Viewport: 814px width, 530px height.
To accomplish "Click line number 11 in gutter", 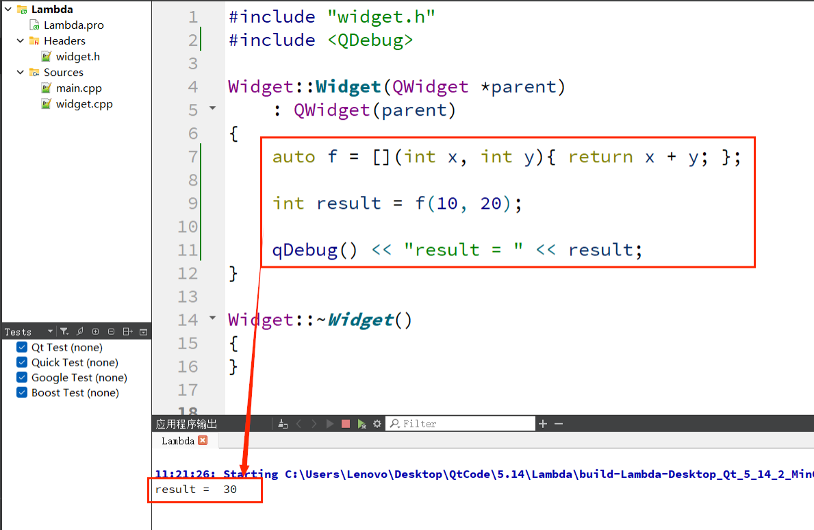I will [x=188, y=250].
